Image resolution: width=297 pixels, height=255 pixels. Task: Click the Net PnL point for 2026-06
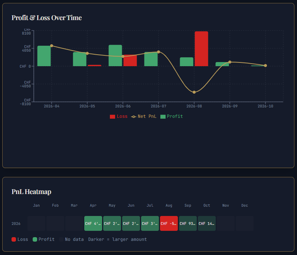click(x=123, y=56)
